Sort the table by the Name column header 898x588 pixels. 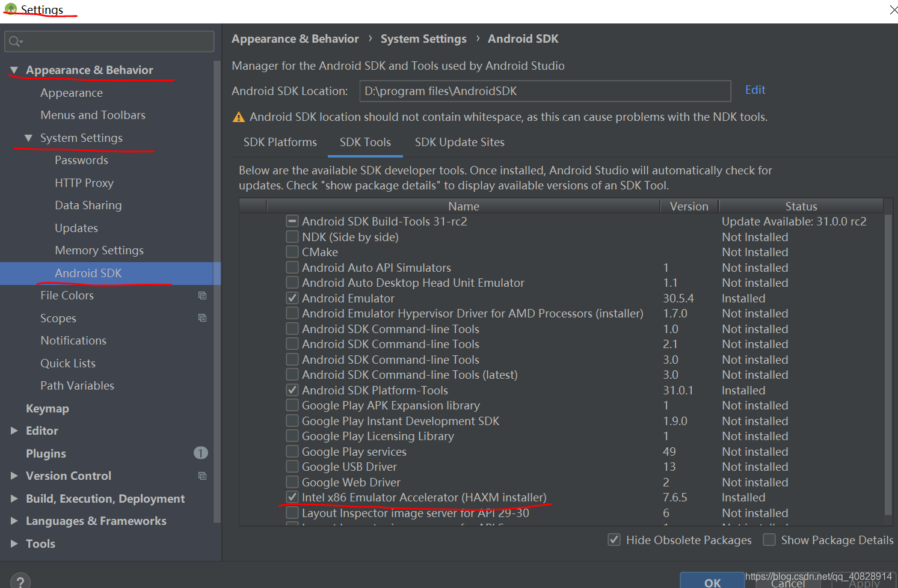click(x=463, y=206)
